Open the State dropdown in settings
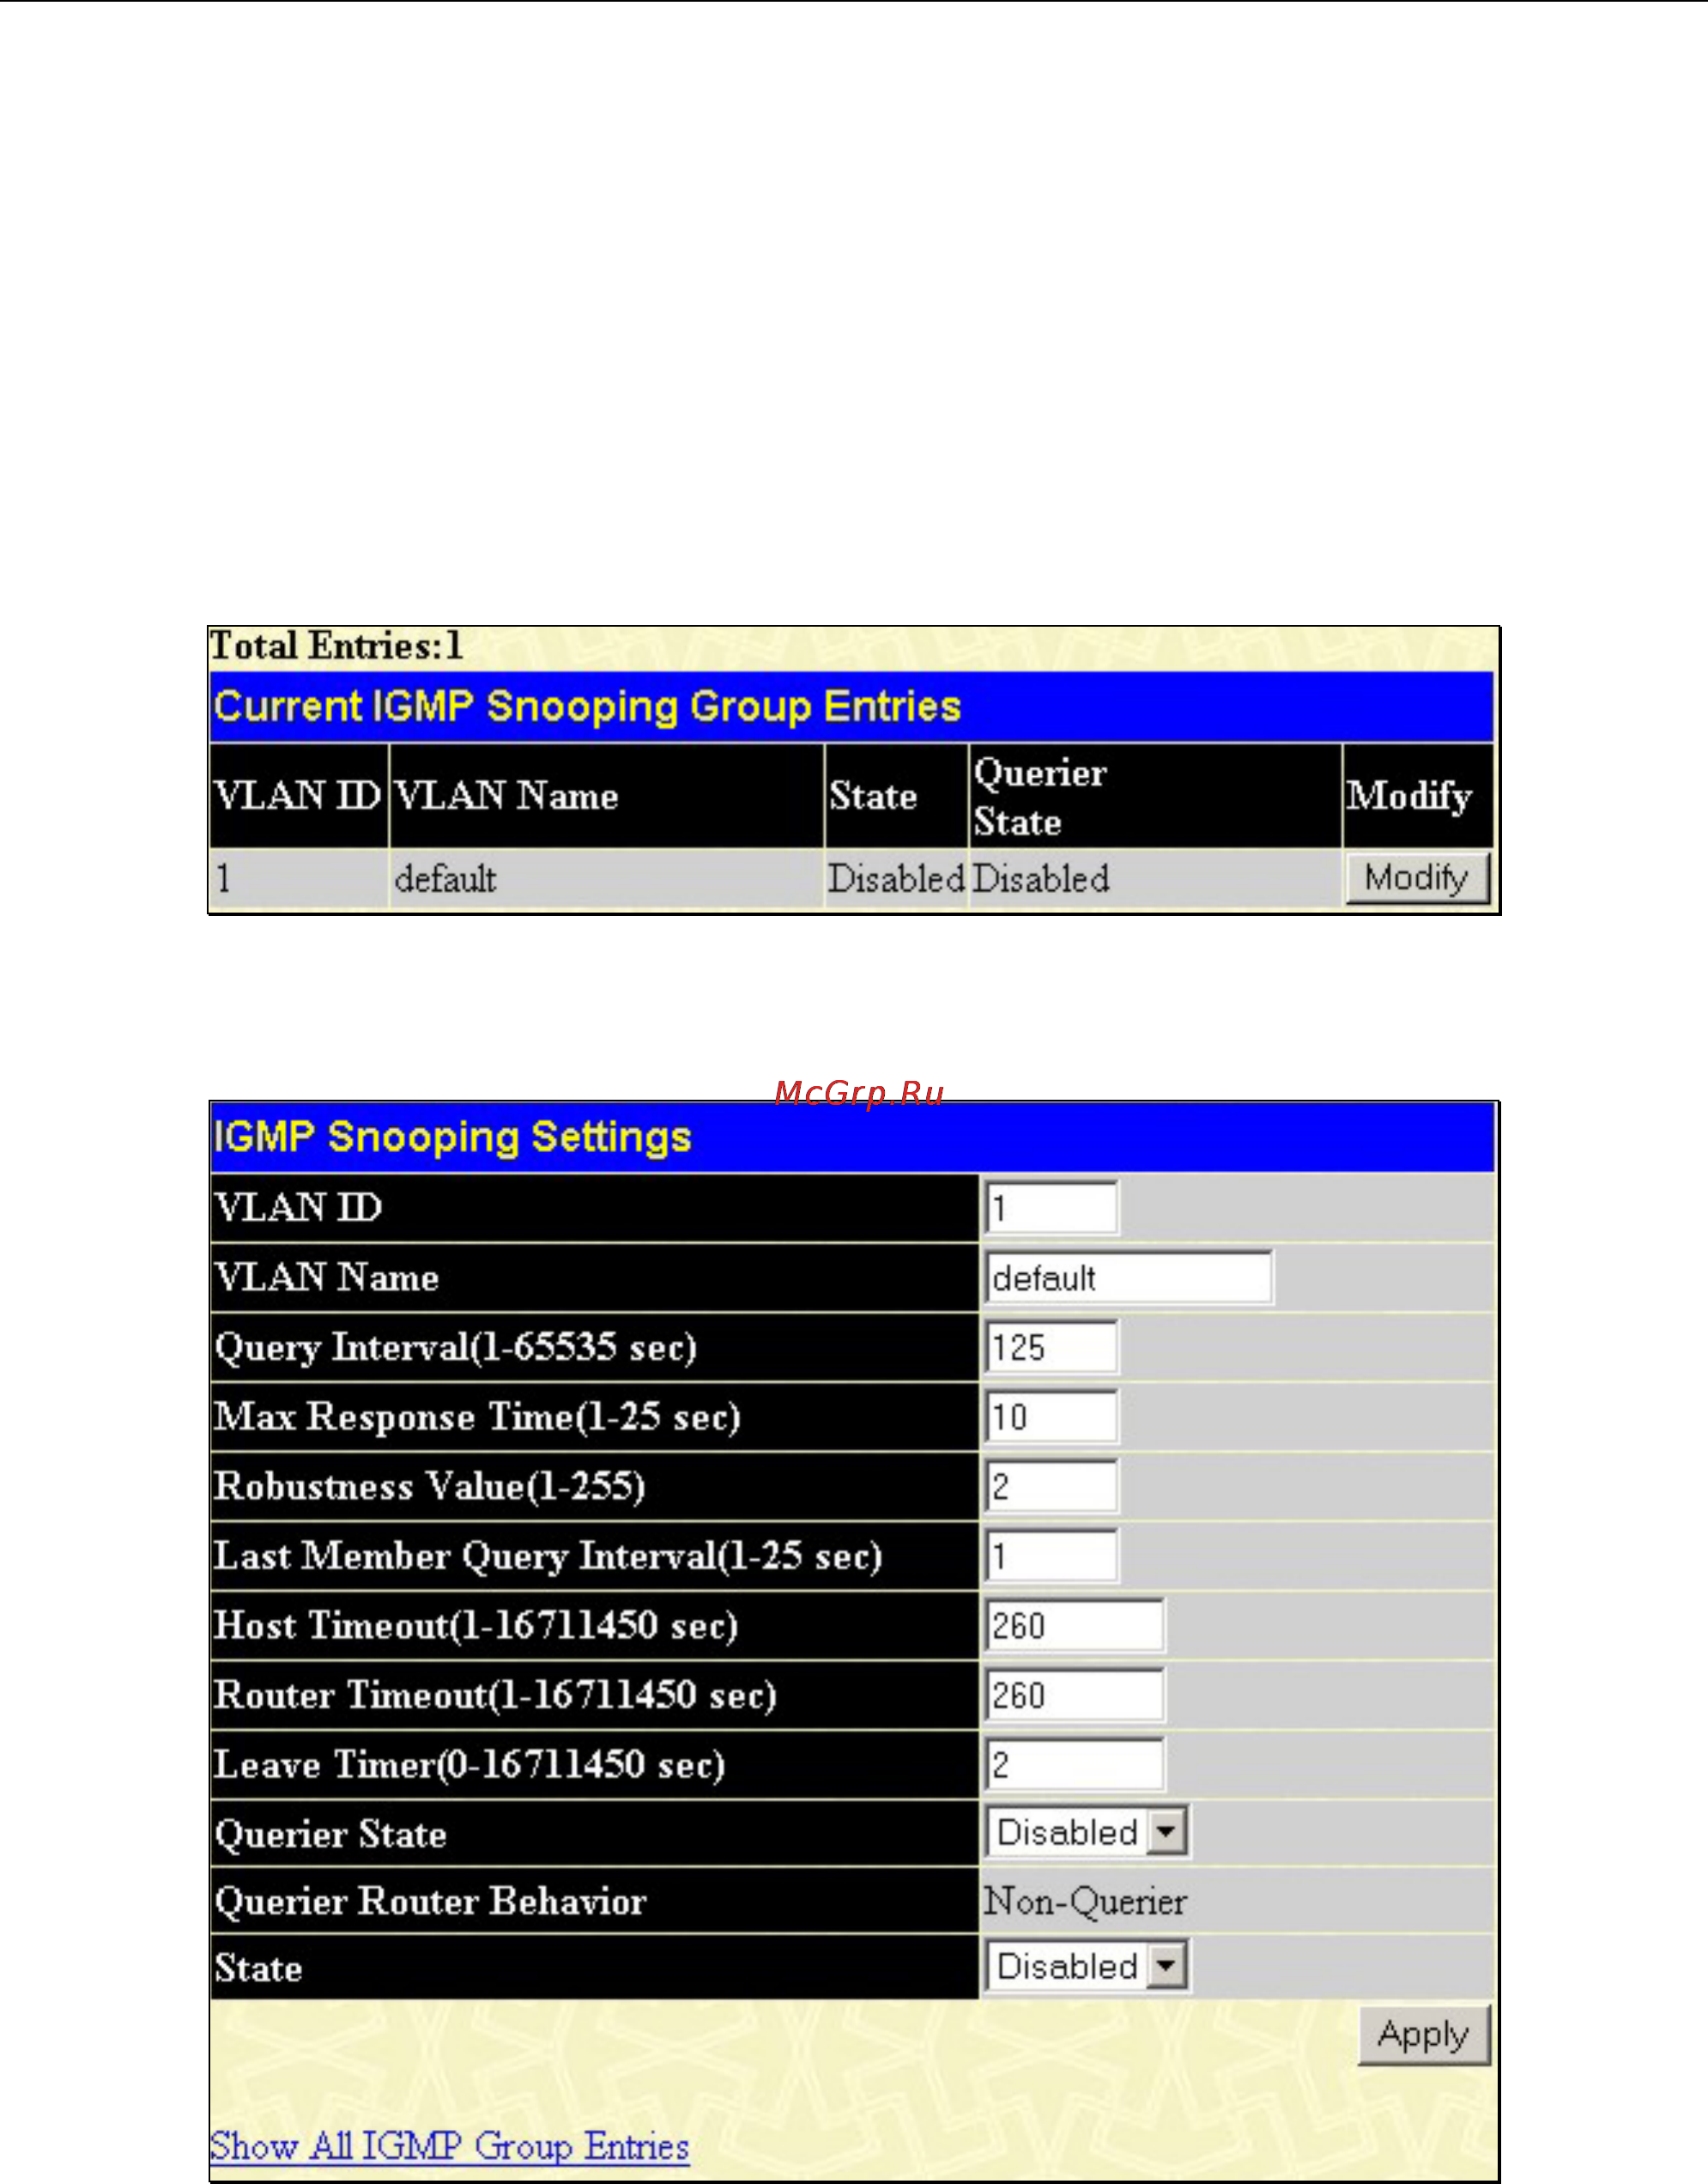The image size is (1708, 2184). [x=1087, y=1967]
